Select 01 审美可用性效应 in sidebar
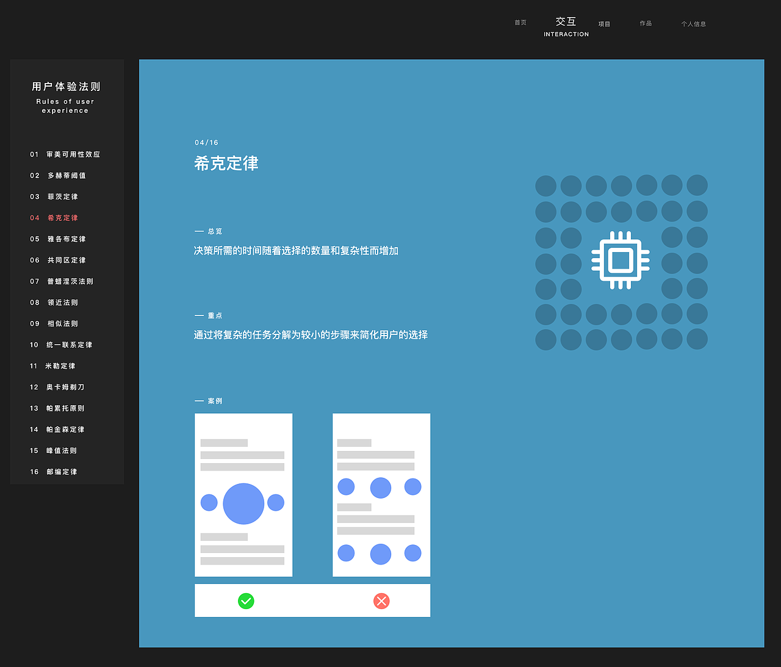781x667 pixels. point(65,155)
